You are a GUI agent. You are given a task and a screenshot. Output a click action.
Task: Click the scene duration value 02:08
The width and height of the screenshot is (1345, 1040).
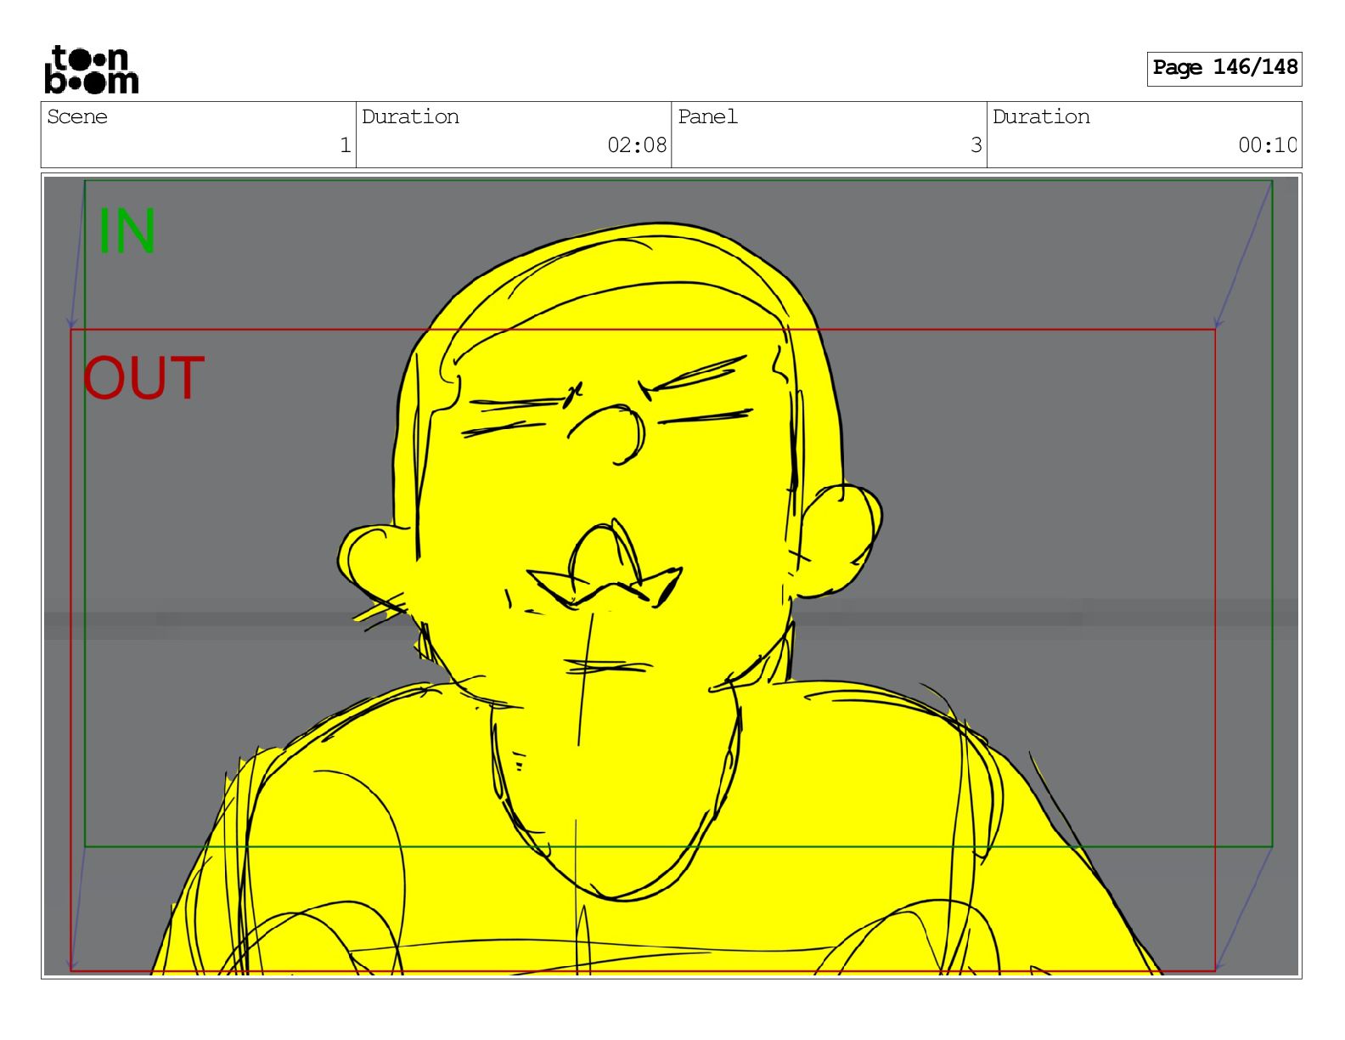point(637,145)
